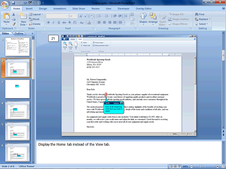Click the Align Text Right icon

click(x=109, y=23)
